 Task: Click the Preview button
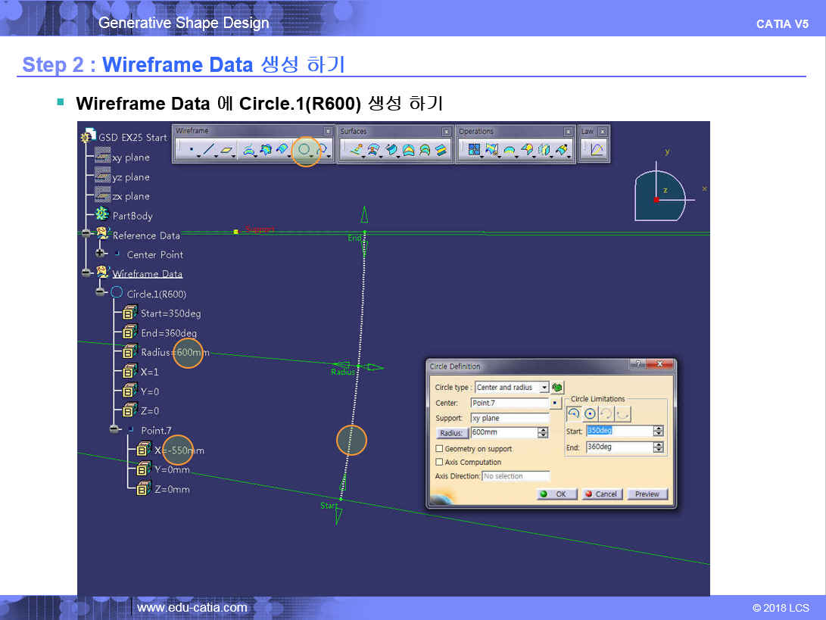click(647, 494)
